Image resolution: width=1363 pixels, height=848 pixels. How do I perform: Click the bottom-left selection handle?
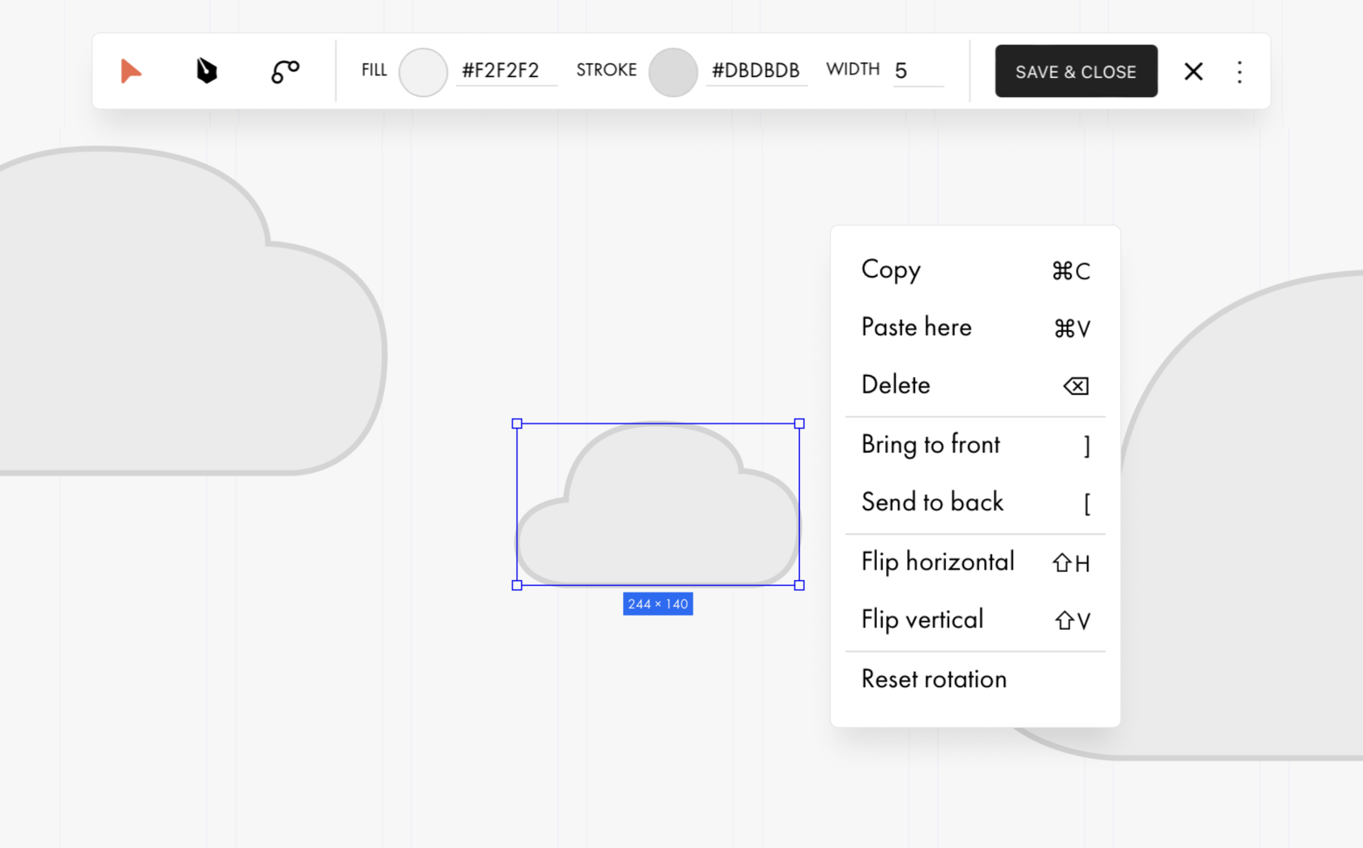(x=517, y=585)
